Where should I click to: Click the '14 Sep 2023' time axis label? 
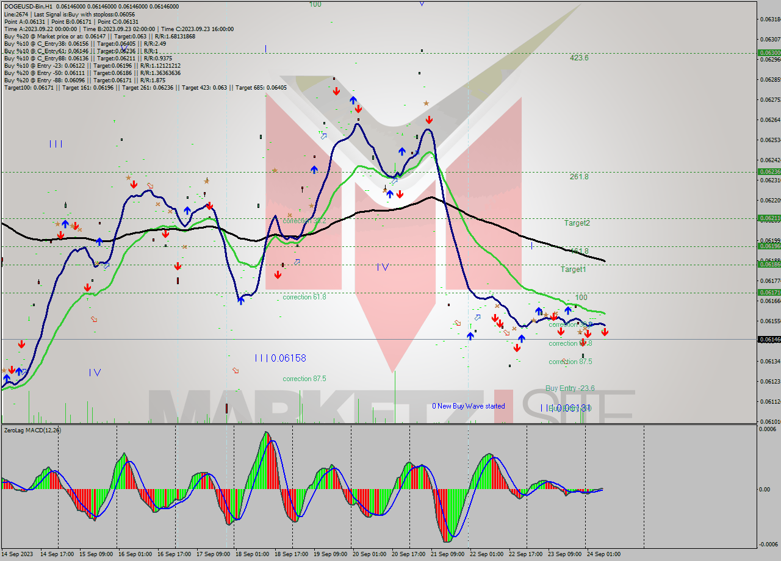[x=16, y=554]
